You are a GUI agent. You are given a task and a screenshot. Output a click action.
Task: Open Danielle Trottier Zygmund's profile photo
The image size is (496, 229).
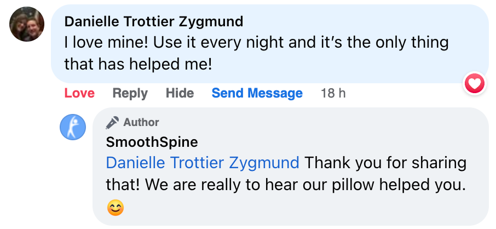pyautogui.click(x=27, y=24)
